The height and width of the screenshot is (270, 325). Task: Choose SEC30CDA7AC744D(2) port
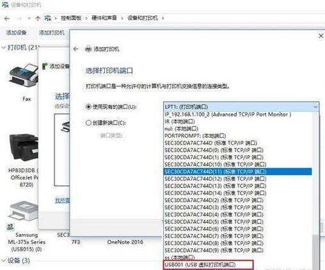238,200
